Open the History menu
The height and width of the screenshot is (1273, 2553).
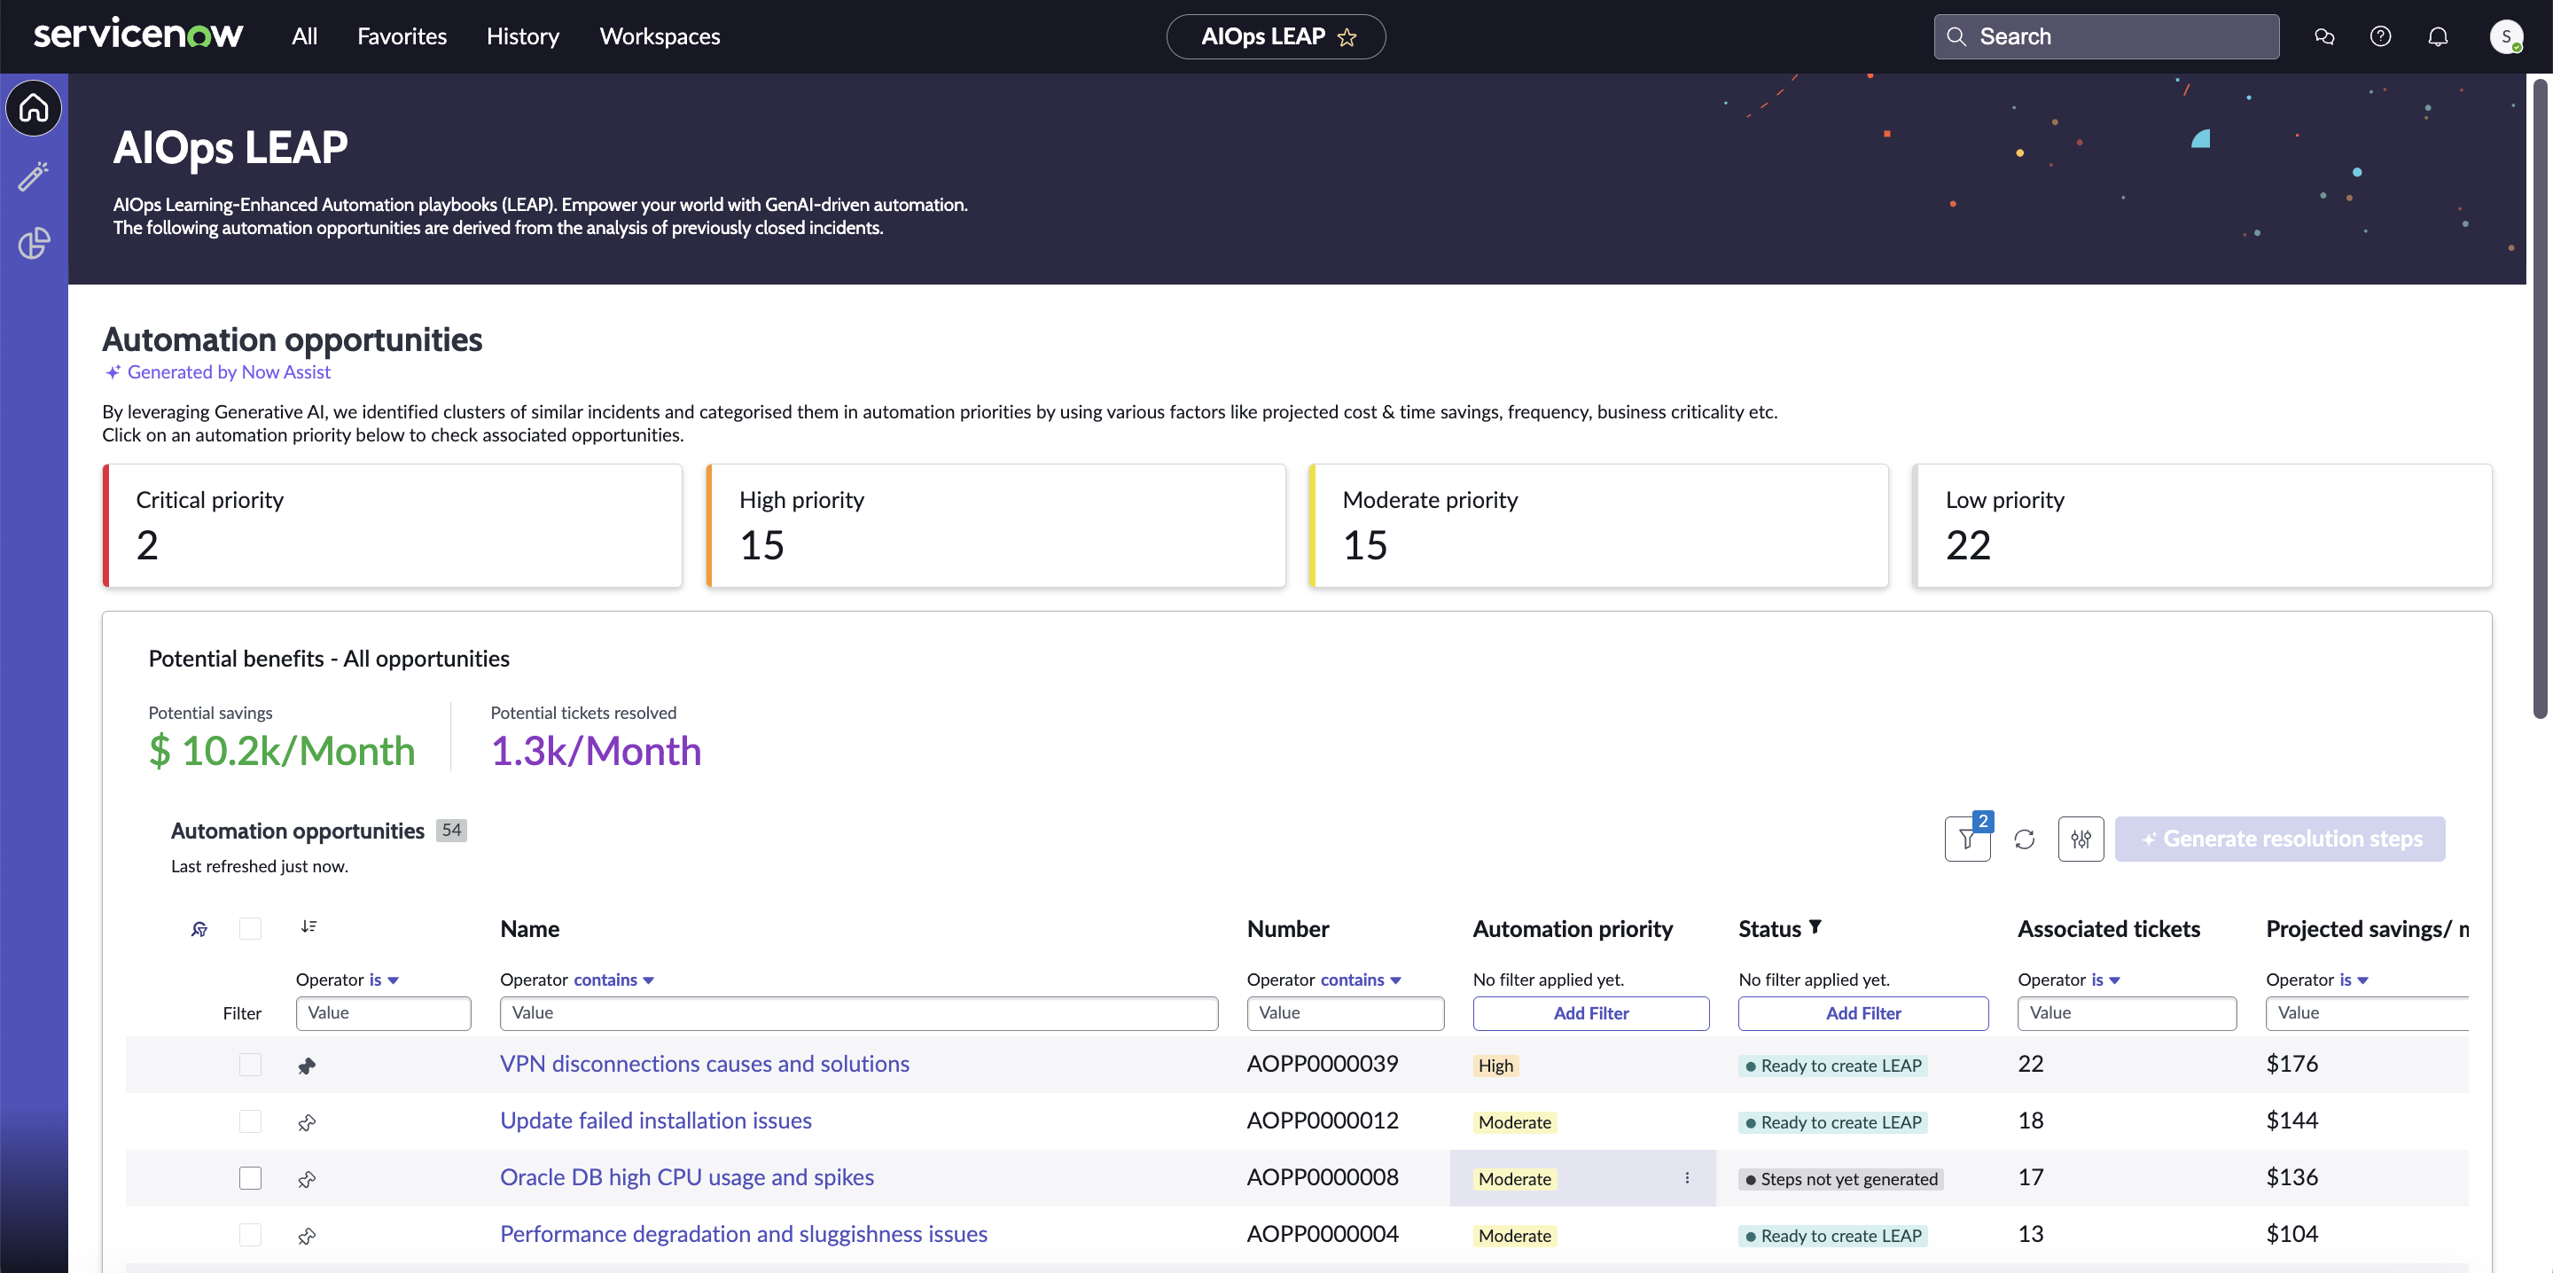click(x=522, y=36)
